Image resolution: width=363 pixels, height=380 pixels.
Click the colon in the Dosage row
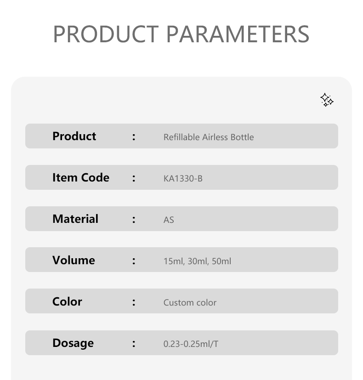pyautogui.click(x=134, y=344)
